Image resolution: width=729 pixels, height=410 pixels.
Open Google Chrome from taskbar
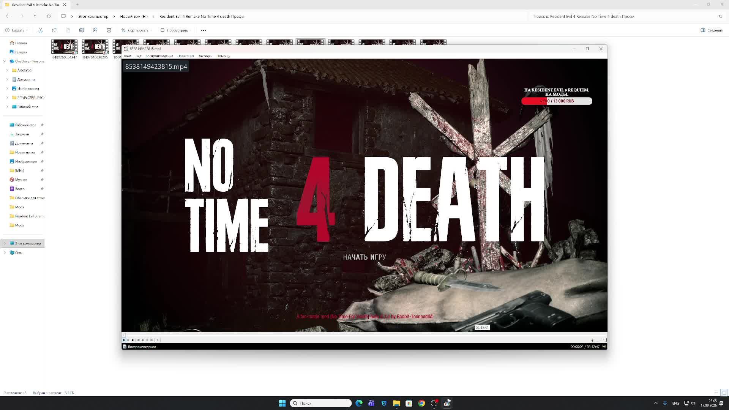421,403
